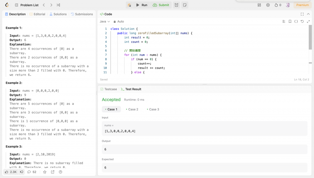Open the notes sticky icon
The height and width of the screenshot is (178, 314).
185,5
